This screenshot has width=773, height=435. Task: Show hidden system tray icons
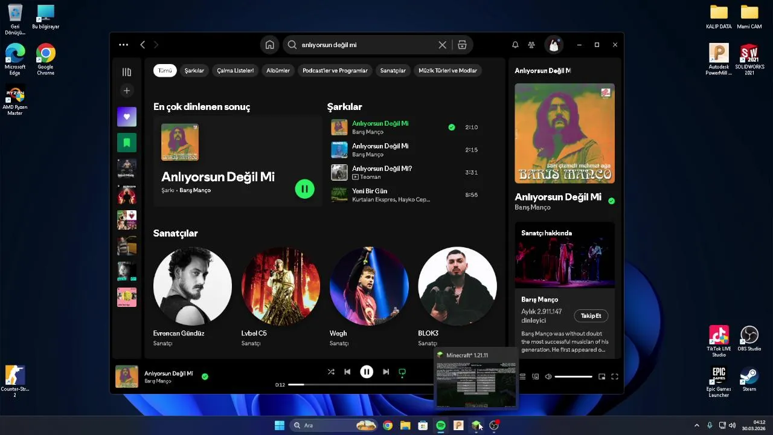[696, 425]
